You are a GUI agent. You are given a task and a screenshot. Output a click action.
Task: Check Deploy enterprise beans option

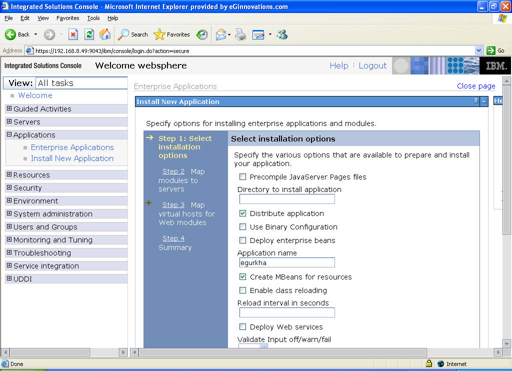pos(242,240)
